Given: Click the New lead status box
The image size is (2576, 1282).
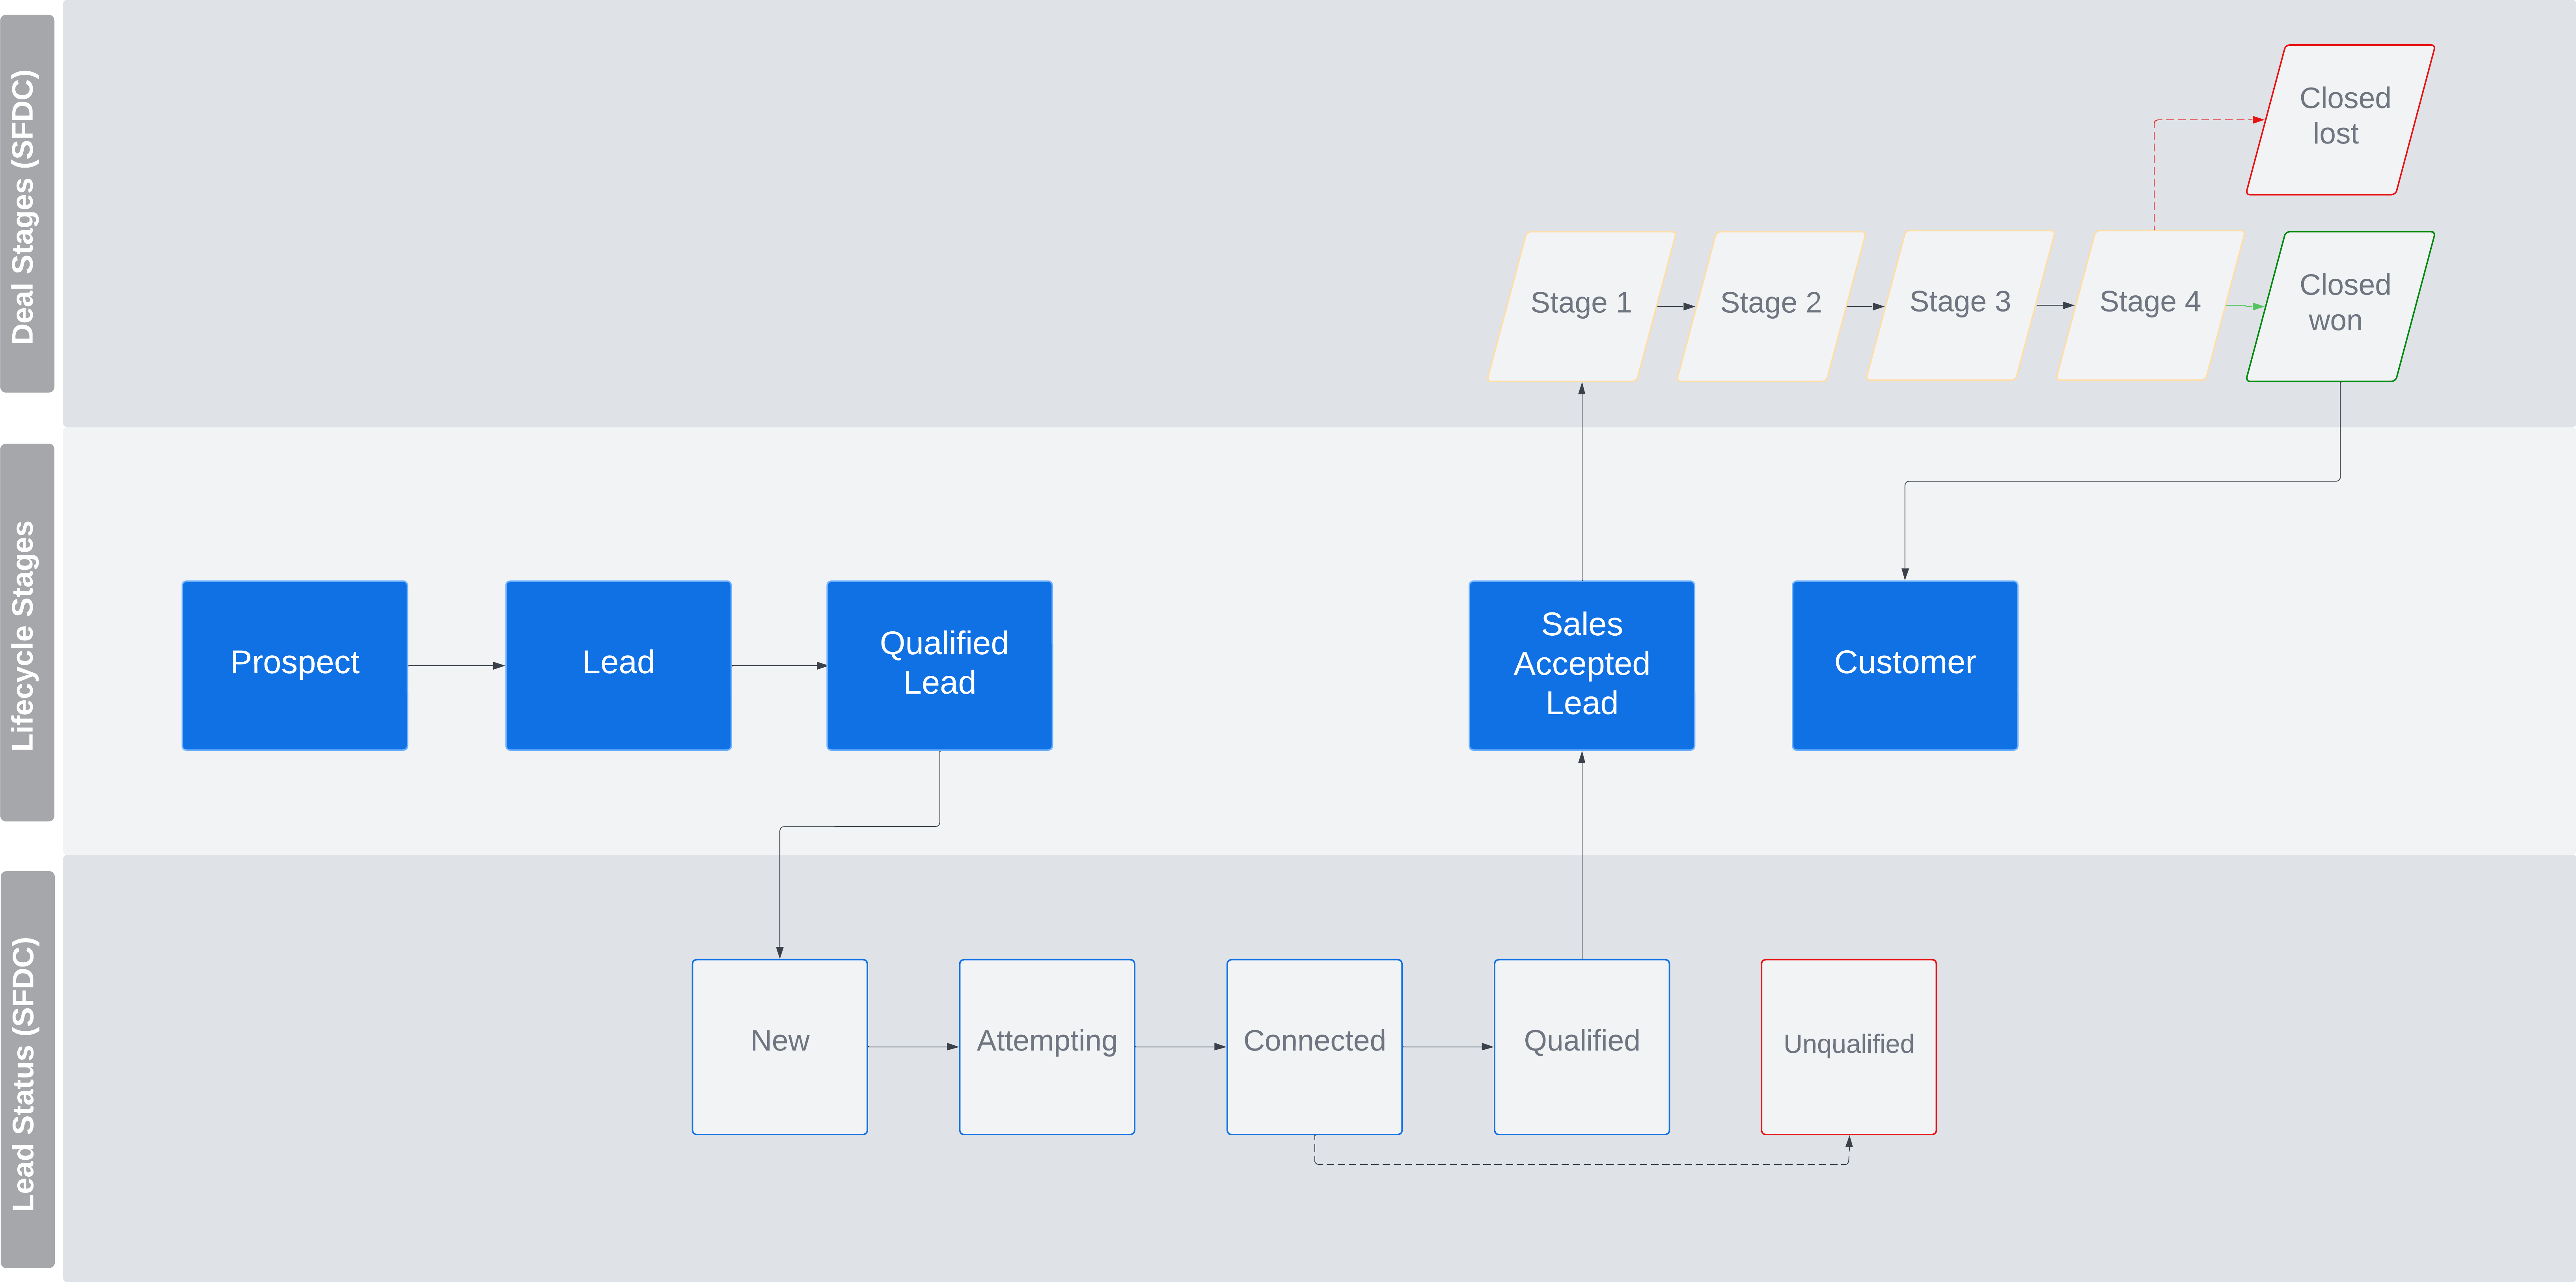Looking at the screenshot, I should pyautogui.click(x=780, y=1047).
